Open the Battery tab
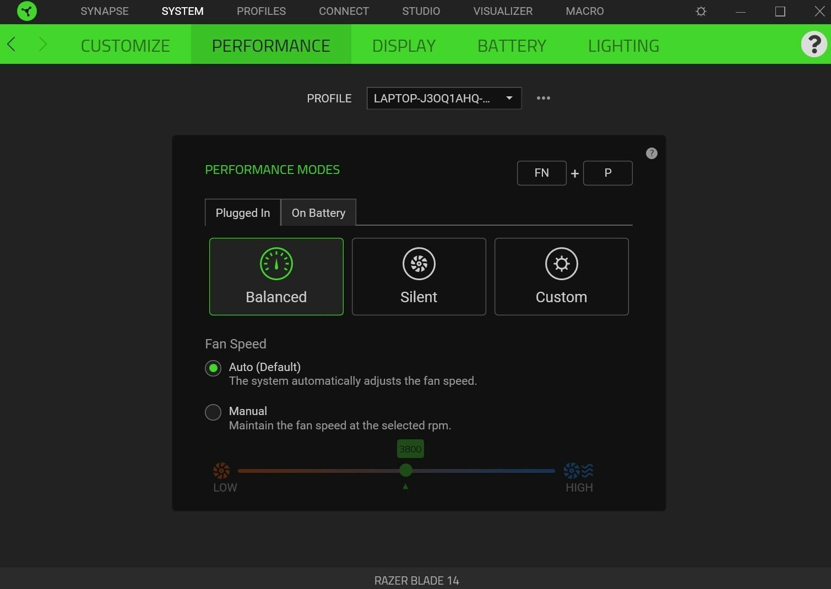 [x=512, y=45]
